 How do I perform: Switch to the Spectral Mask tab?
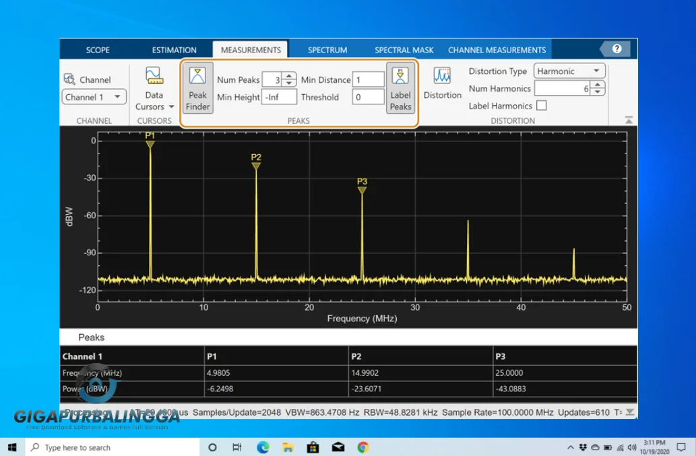[x=404, y=50]
